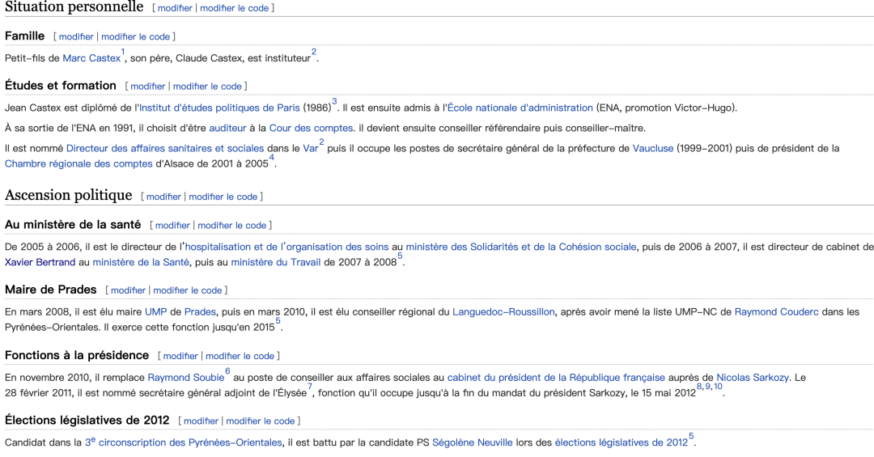Open footnote 1 after Marc Castex
This screenshot has height=457, width=874.
click(x=123, y=52)
